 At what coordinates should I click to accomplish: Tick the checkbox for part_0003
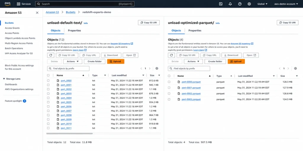tap(48, 93)
